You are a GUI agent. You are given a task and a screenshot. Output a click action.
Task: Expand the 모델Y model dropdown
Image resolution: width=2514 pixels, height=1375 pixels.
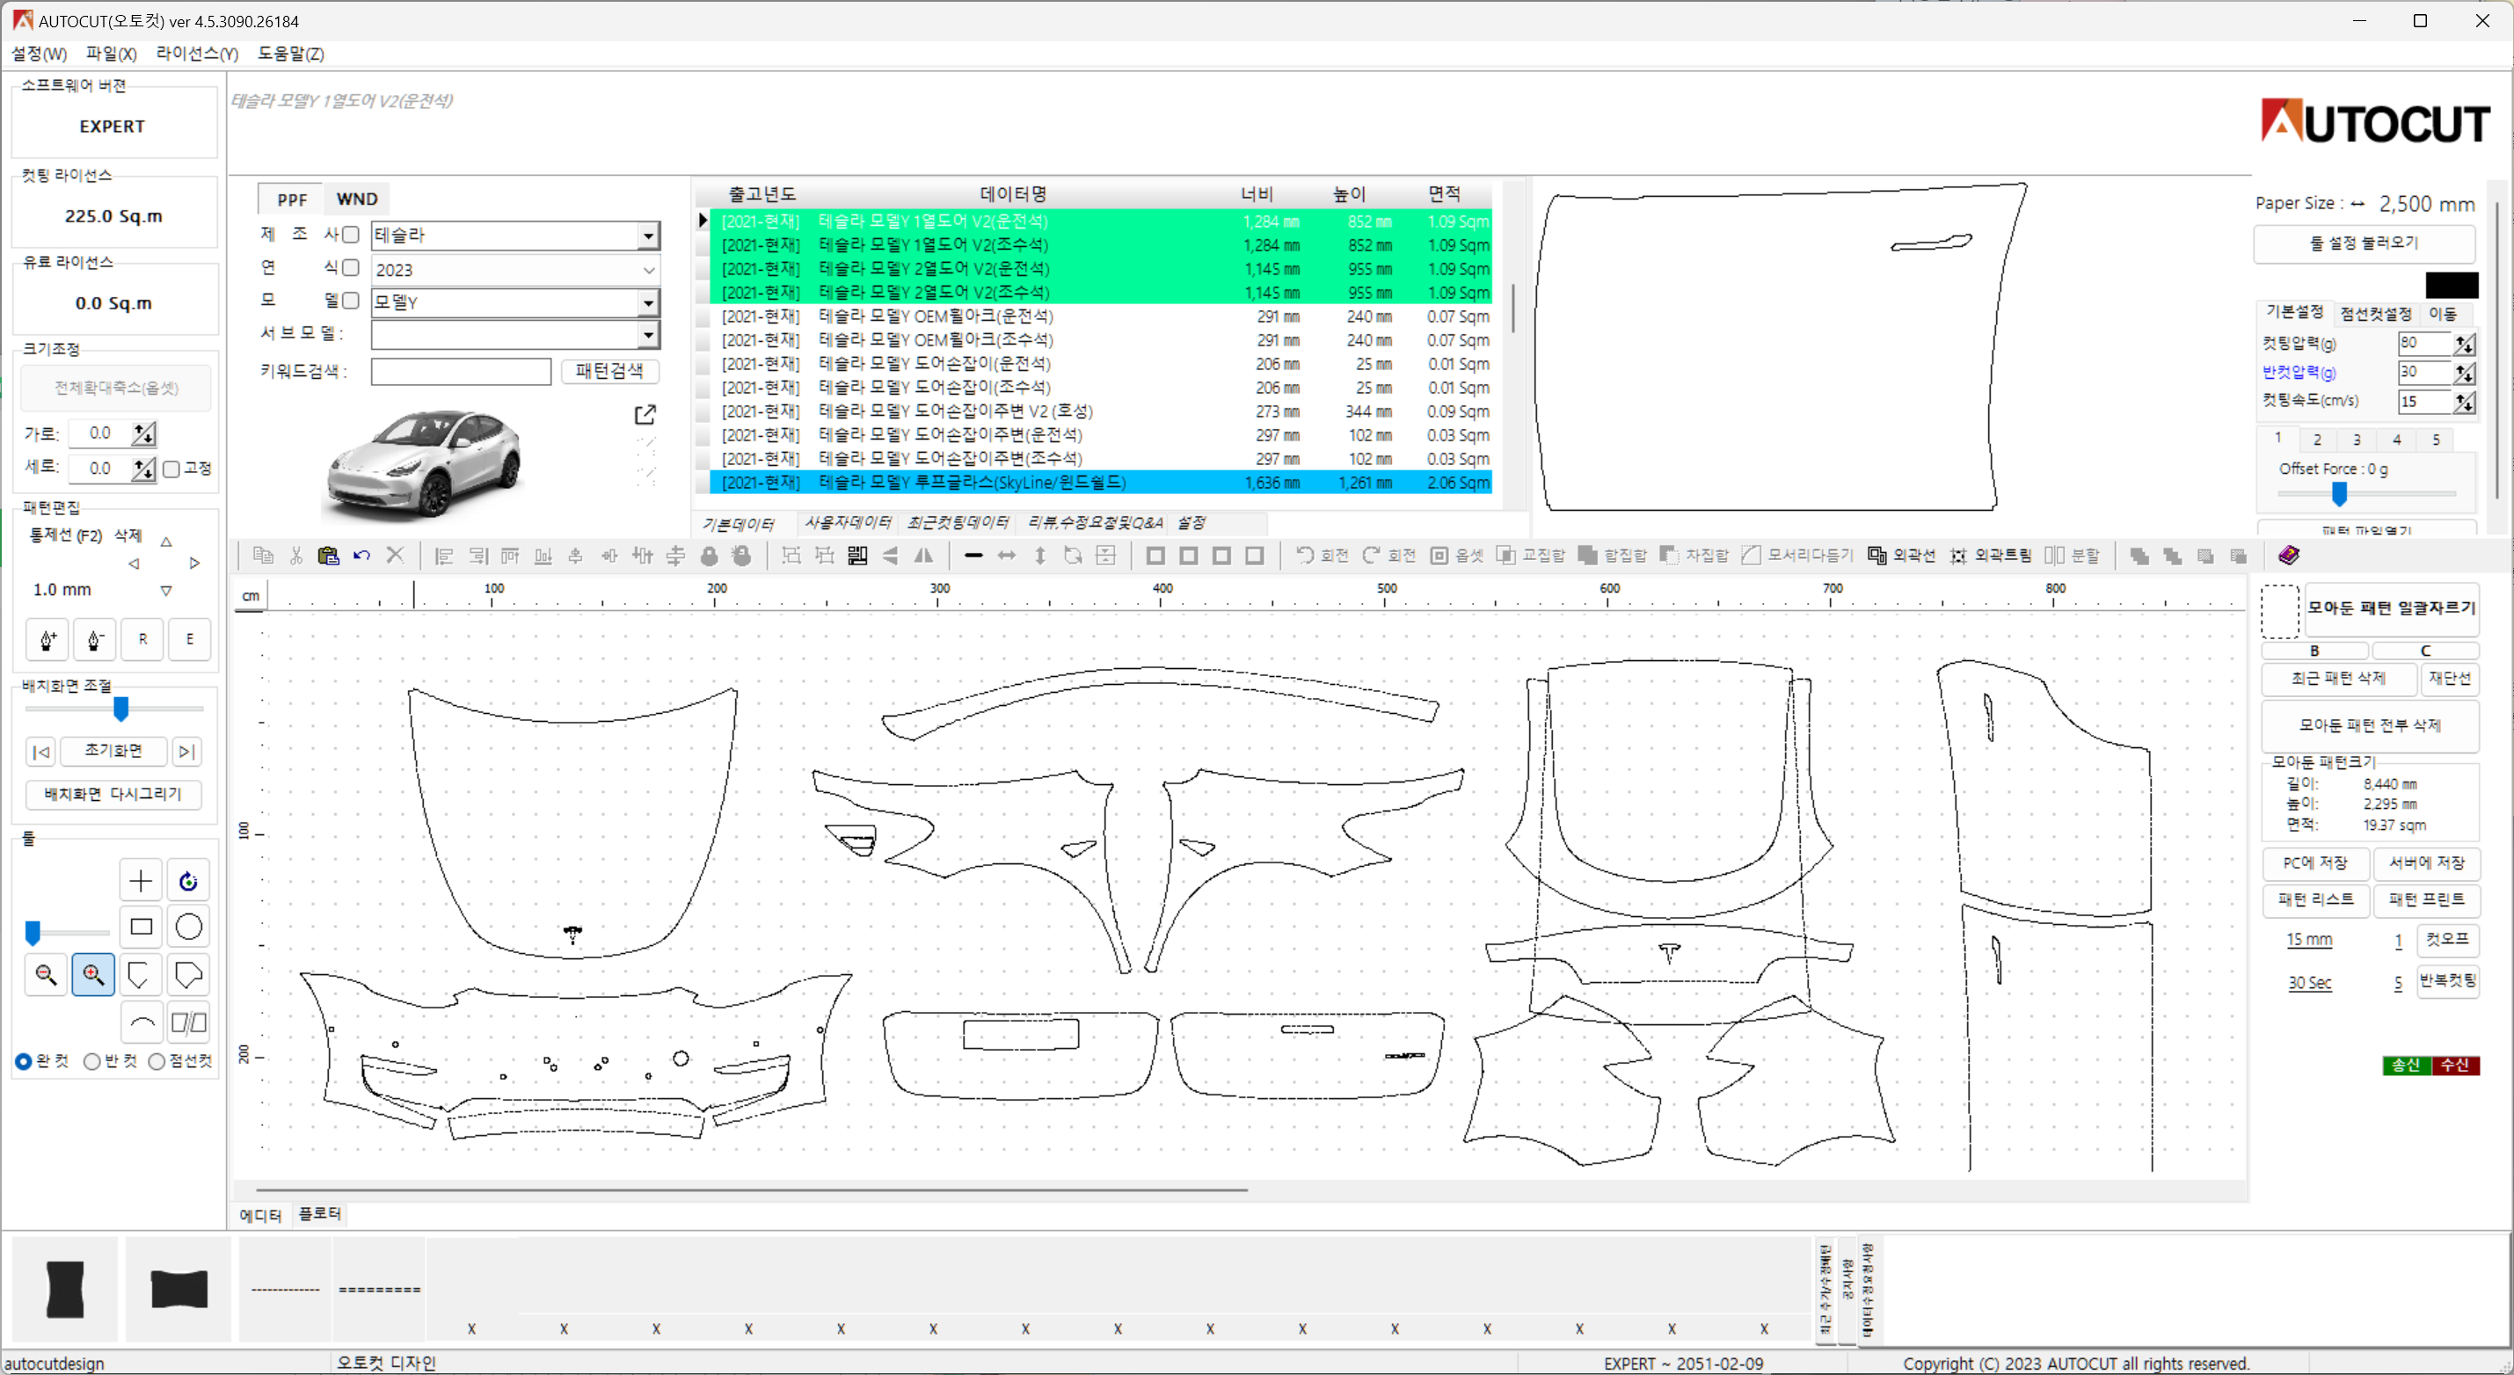click(x=648, y=302)
